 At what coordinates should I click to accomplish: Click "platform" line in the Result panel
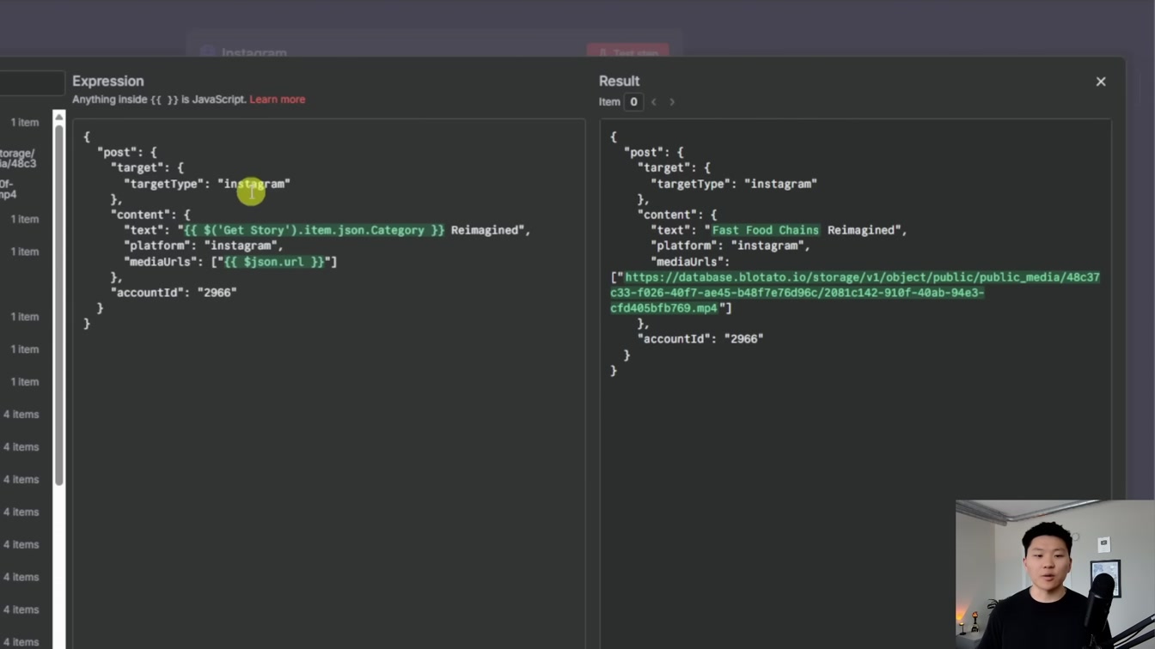[730, 246]
